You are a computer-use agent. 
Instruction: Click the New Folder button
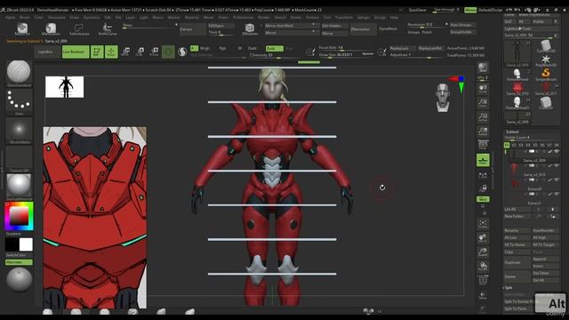517,216
